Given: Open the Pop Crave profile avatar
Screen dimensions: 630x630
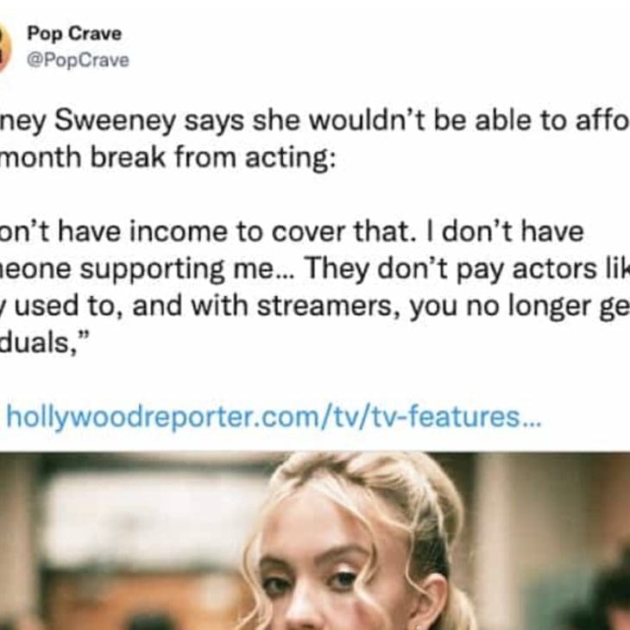Looking at the screenshot, I should (4, 47).
